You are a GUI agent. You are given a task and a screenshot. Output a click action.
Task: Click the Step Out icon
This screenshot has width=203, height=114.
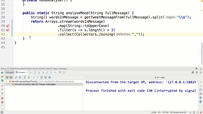[47, 73]
